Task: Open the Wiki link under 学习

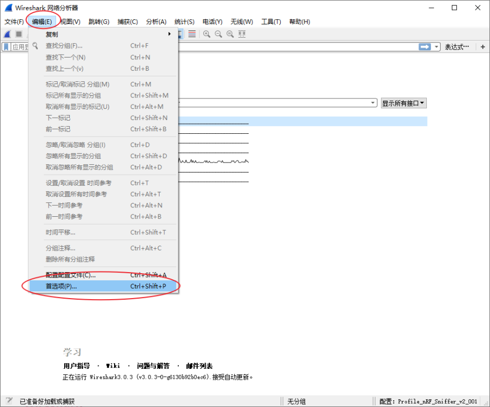Action: click(x=114, y=366)
